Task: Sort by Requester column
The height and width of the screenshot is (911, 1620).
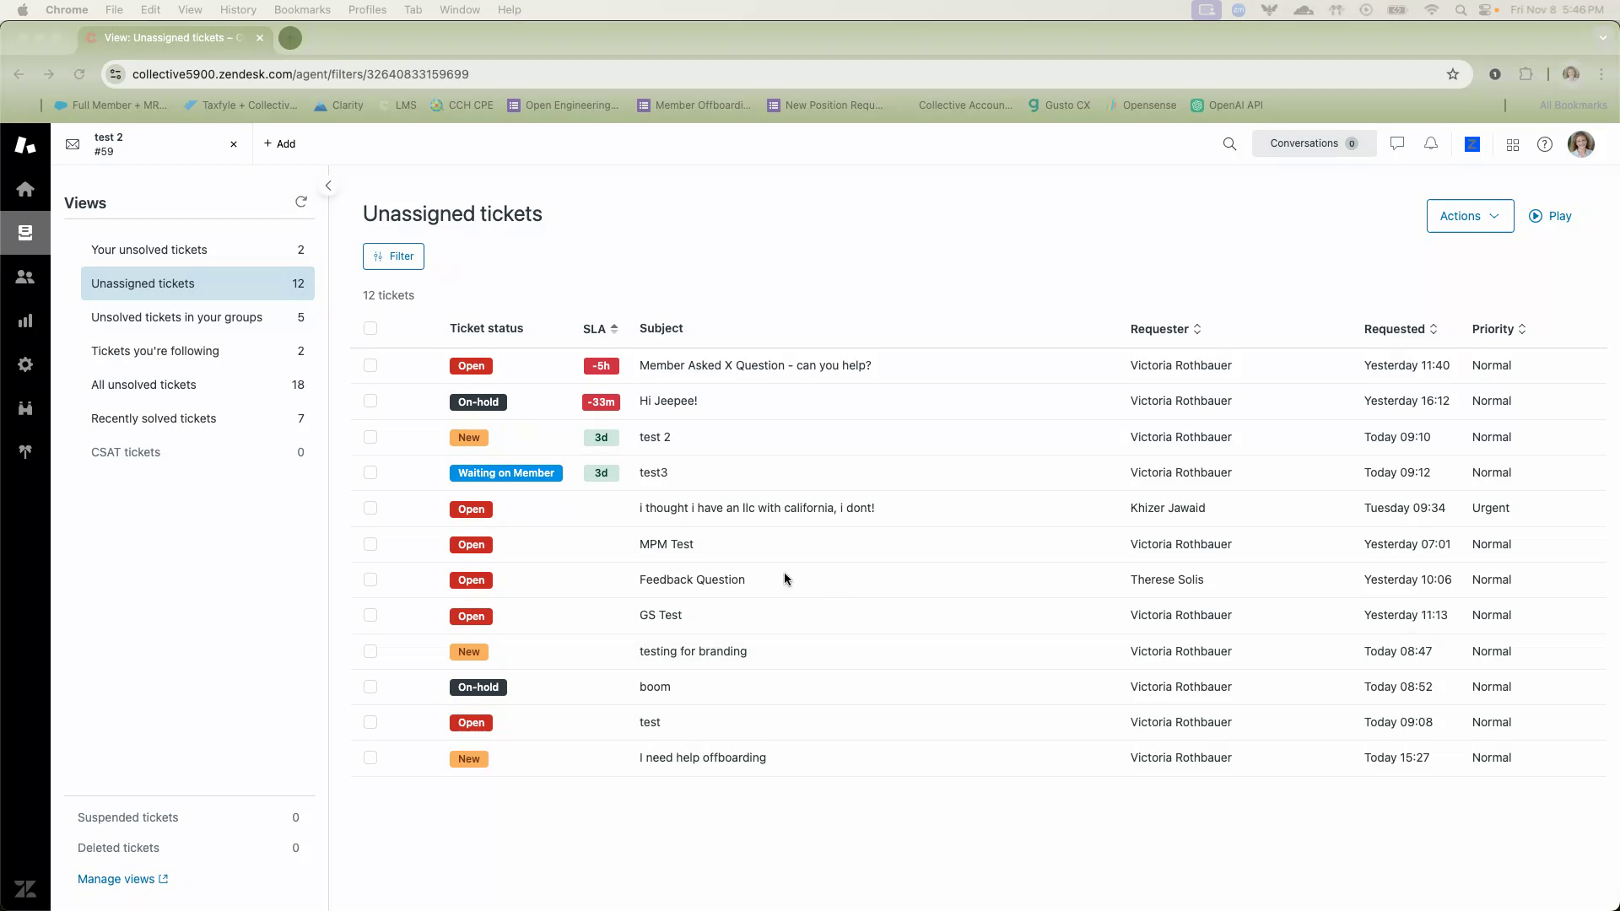Action: point(1165,329)
